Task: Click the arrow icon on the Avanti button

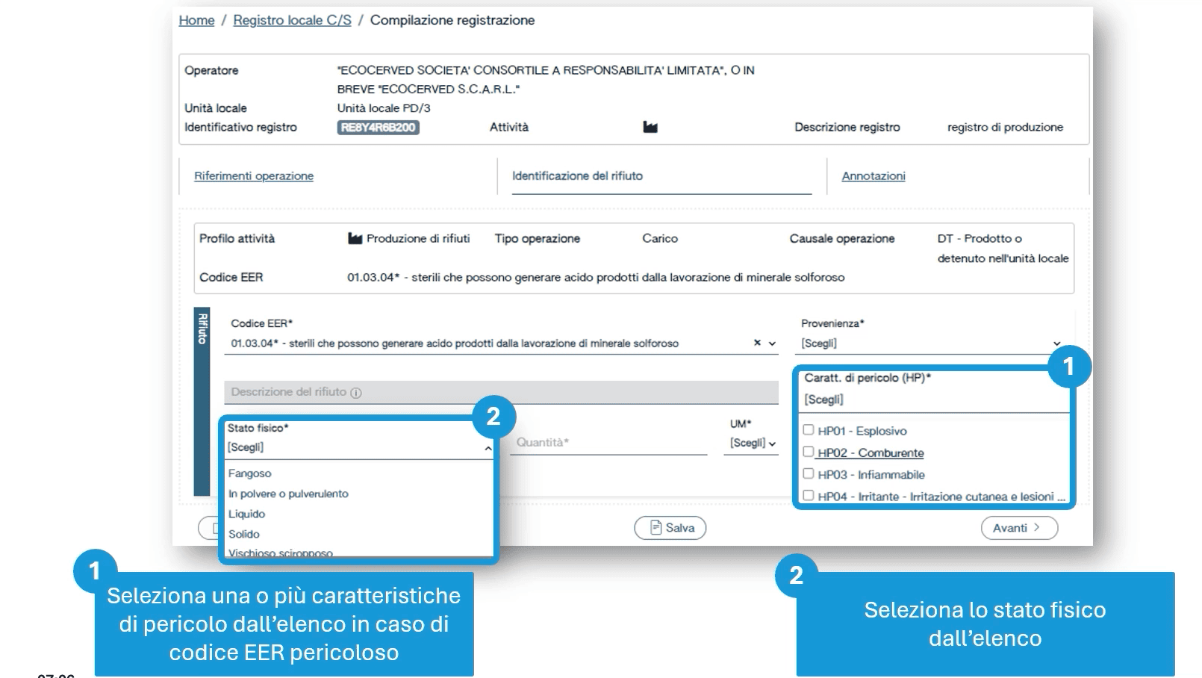Action: click(1037, 528)
